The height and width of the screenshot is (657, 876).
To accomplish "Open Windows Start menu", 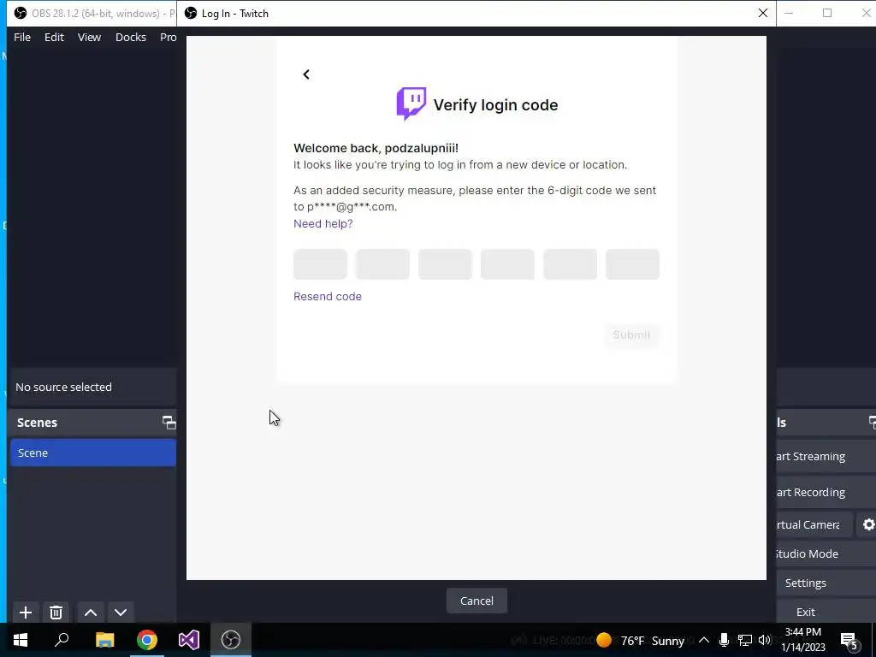I will 21,640.
